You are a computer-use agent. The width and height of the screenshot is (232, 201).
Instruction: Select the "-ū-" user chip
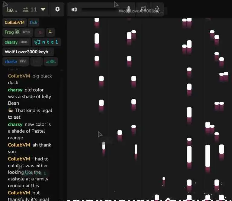[40, 32]
